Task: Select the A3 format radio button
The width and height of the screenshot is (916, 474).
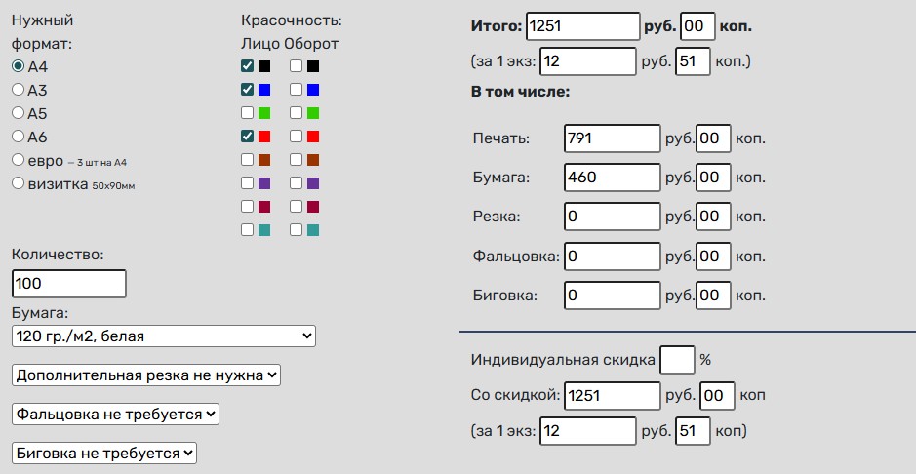Action: coord(18,90)
